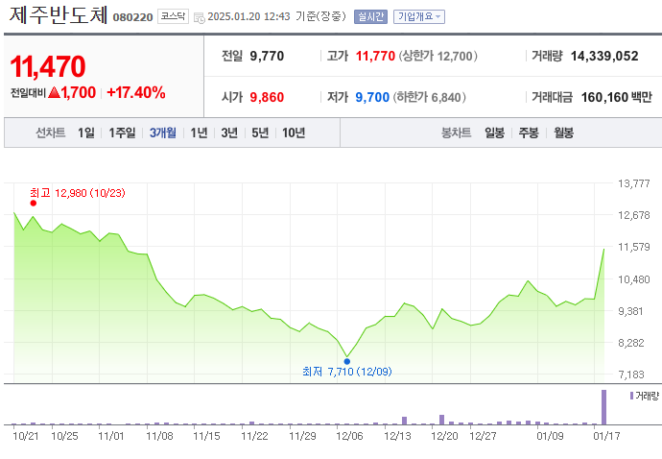Click the red up-triangle change icon
662x459 pixels.
[x=54, y=92]
